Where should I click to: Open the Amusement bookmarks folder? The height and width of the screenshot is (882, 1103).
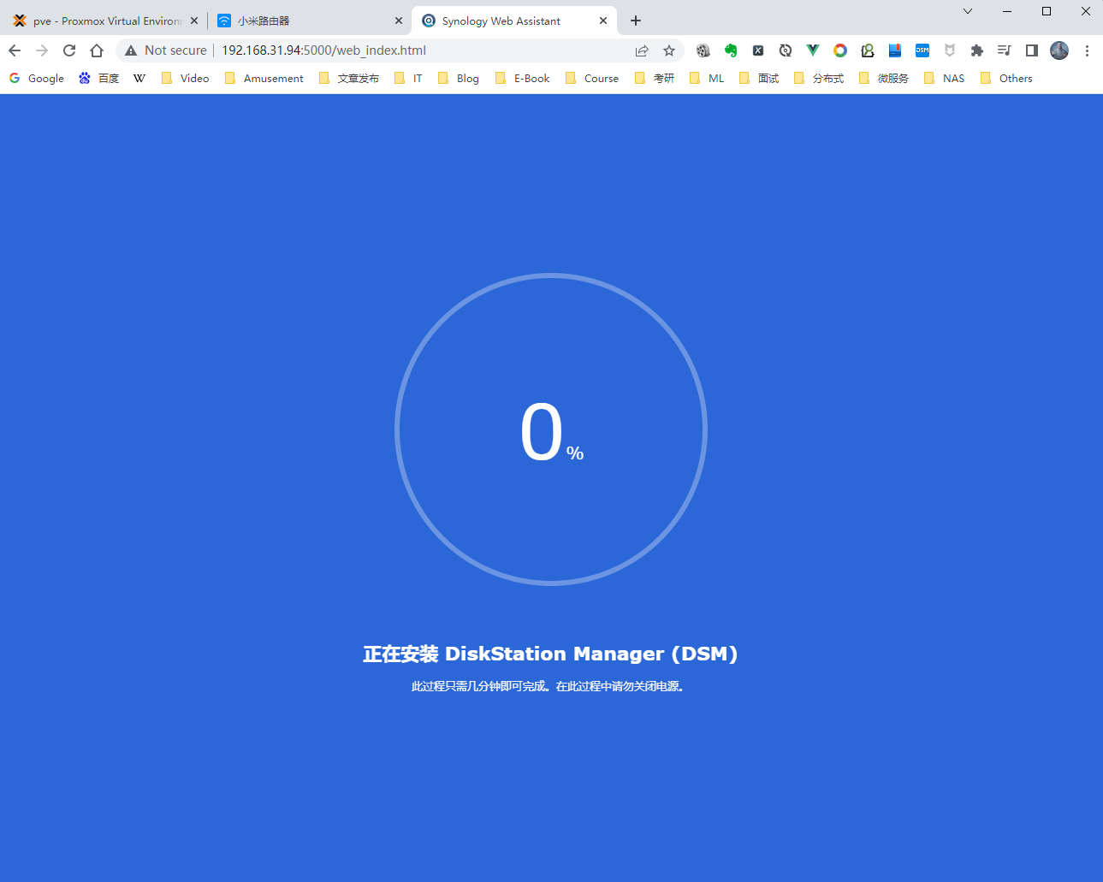[x=264, y=78]
